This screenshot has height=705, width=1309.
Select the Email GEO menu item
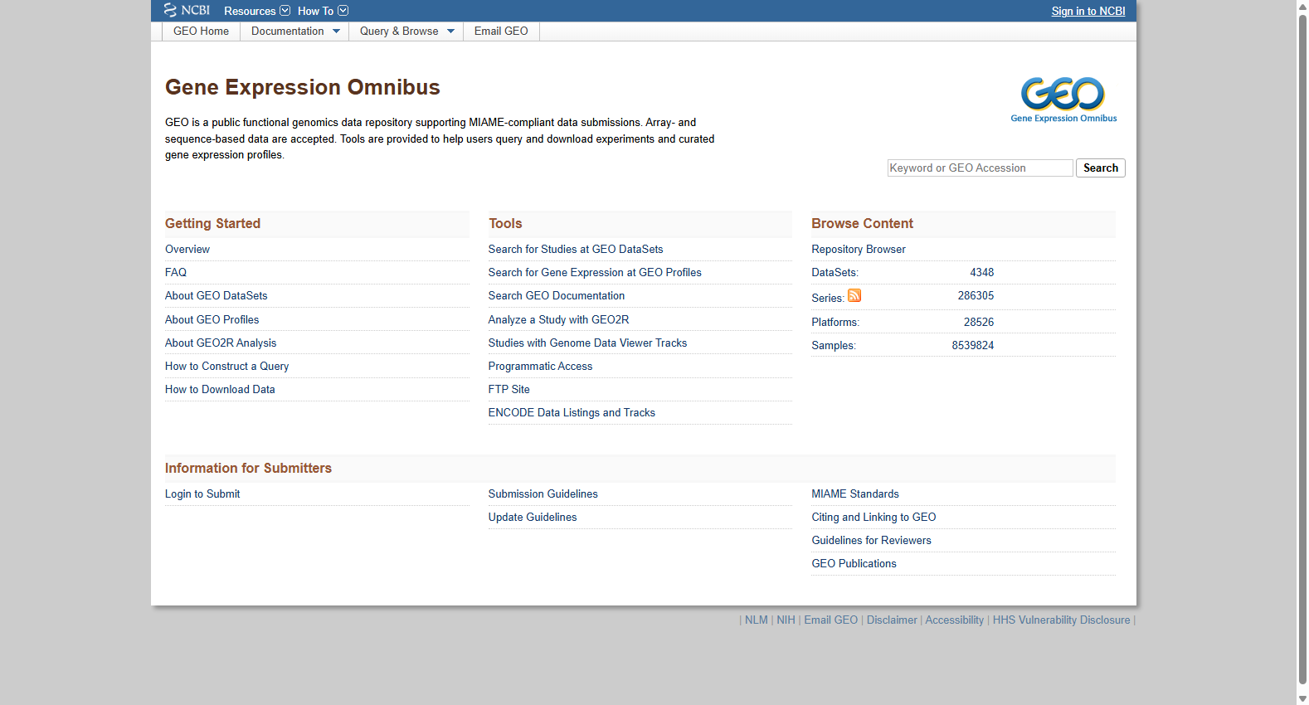[501, 32]
